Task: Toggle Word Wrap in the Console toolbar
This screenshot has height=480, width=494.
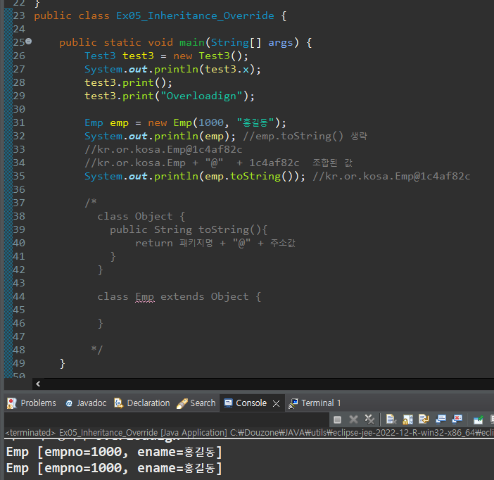Action: pos(424,419)
